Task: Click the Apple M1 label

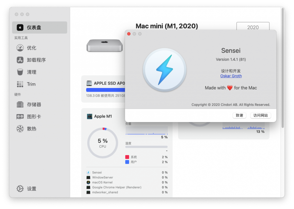Action: [x=103, y=116]
